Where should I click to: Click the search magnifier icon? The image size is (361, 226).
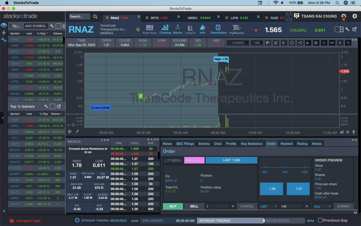95,17
